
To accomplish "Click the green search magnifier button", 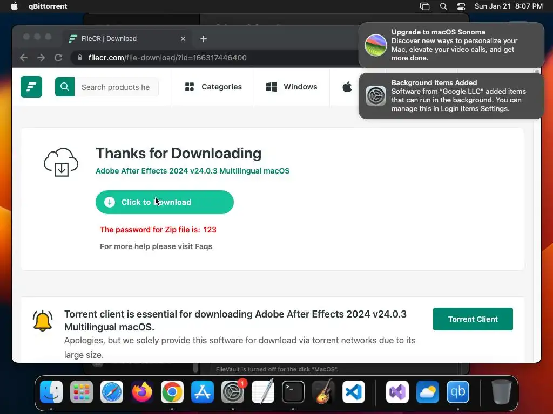I will (x=65, y=87).
